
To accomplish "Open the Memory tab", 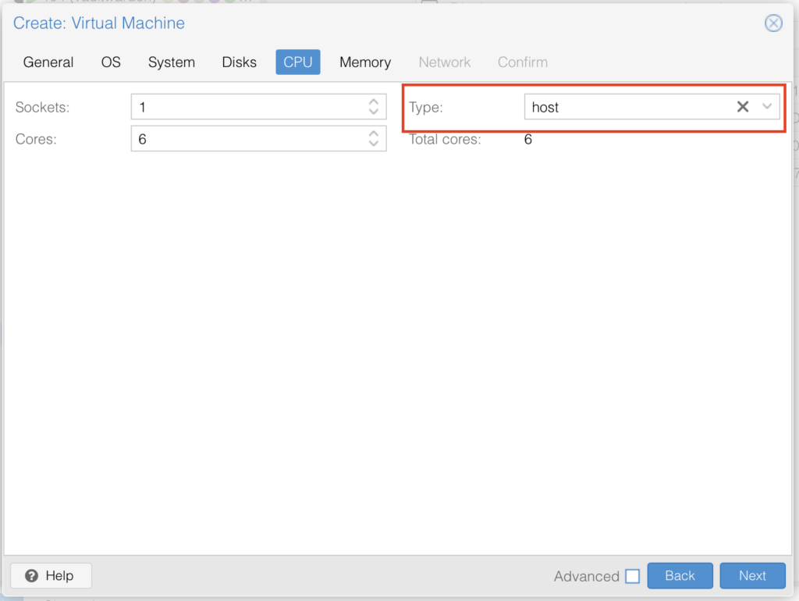I will point(364,62).
